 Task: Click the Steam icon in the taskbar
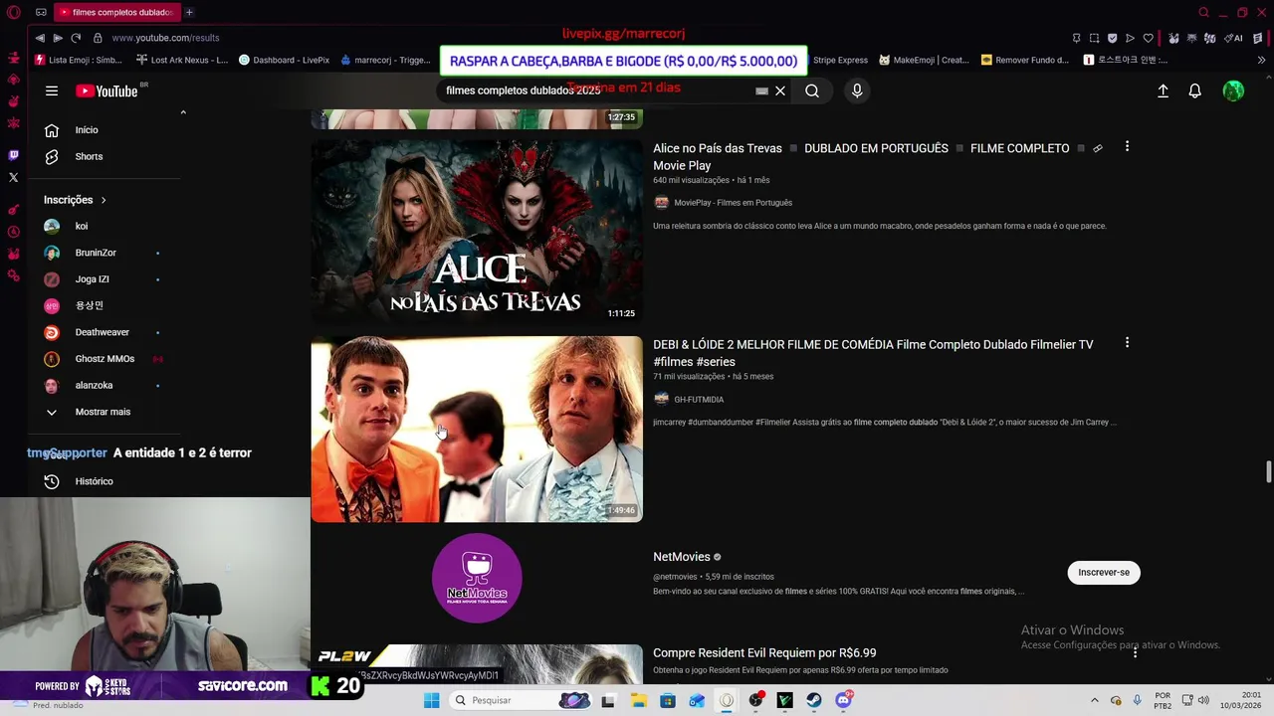pos(814,700)
